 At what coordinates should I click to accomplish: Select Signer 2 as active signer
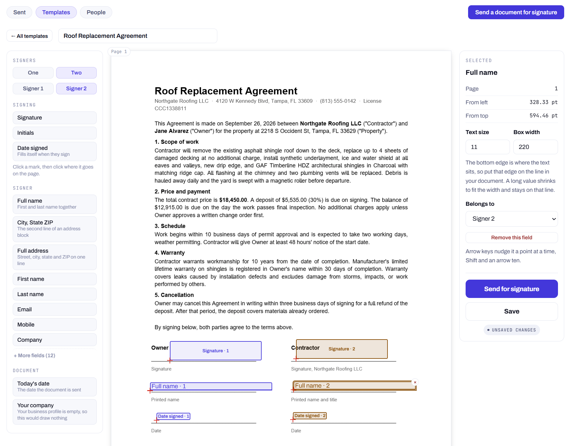coord(76,88)
